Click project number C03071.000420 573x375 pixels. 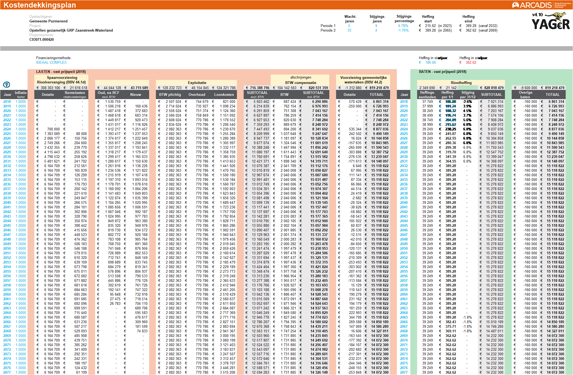[42, 39]
